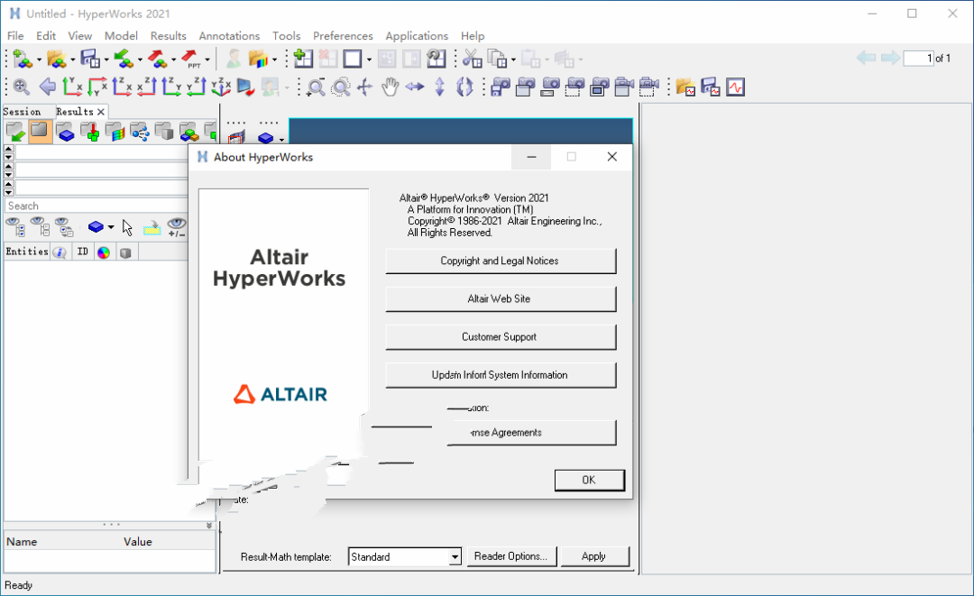This screenshot has height=596, width=974.
Task: Select the XY top plane view icon
Action: (72, 87)
